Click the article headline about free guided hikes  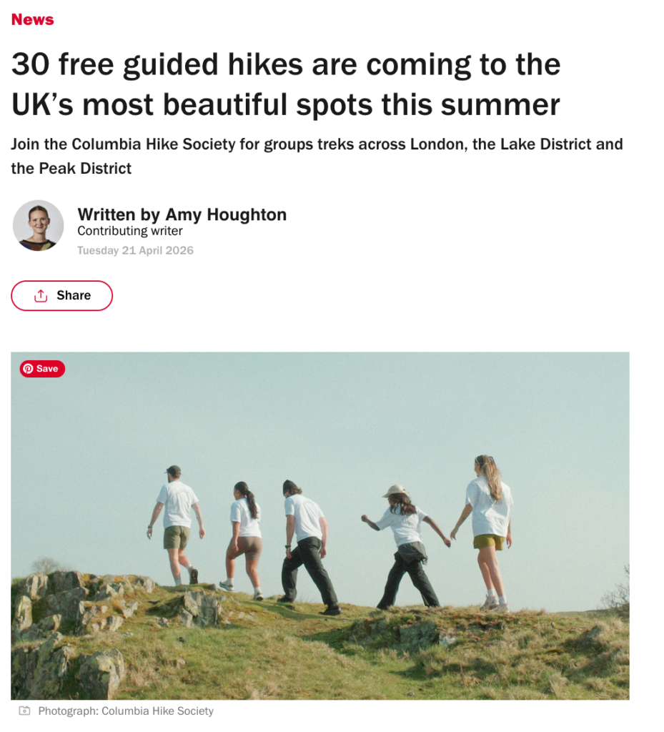click(286, 84)
